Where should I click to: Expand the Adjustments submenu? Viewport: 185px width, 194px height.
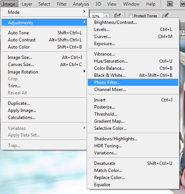point(44,22)
